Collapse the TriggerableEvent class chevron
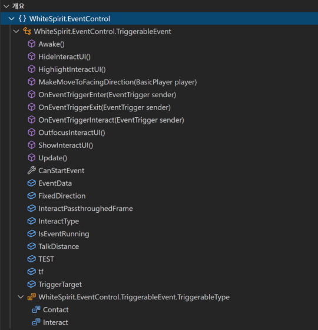Viewport: 318px width, 330px height. tap(16, 31)
